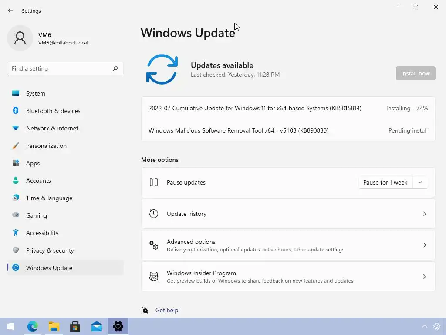Open the Get help link
The image size is (446, 335).
point(167,310)
